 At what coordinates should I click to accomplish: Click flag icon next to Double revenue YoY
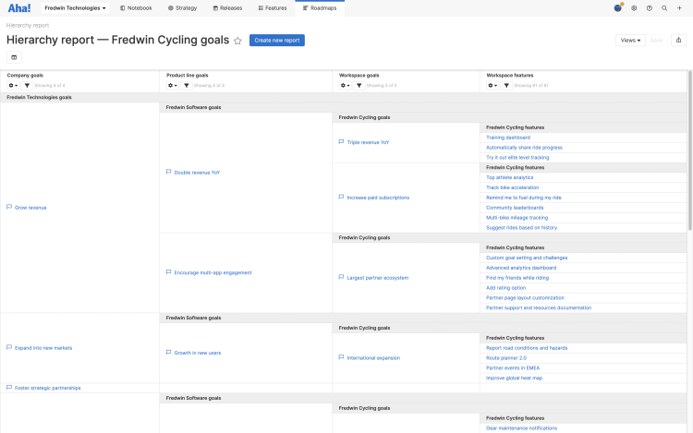(168, 172)
